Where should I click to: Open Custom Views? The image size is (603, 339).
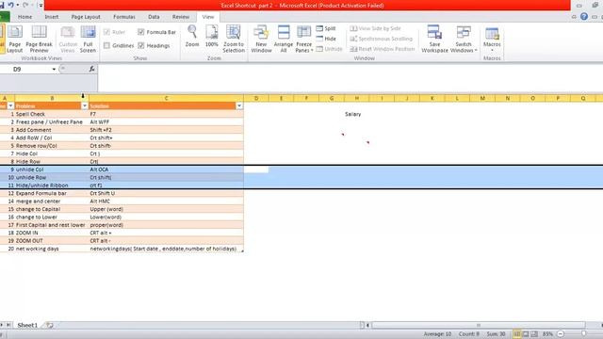68,40
